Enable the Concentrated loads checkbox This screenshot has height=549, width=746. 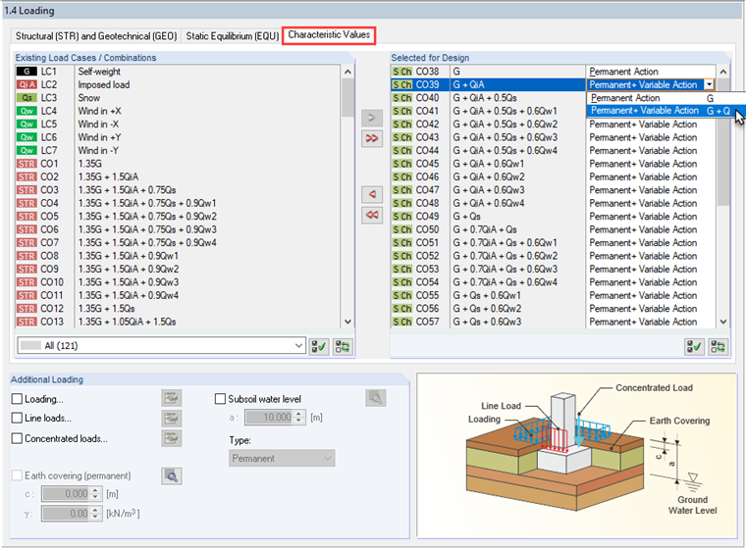pyautogui.click(x=17, y=438)
